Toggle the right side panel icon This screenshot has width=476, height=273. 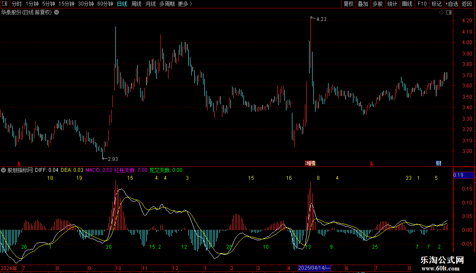(x=449, y=13)
